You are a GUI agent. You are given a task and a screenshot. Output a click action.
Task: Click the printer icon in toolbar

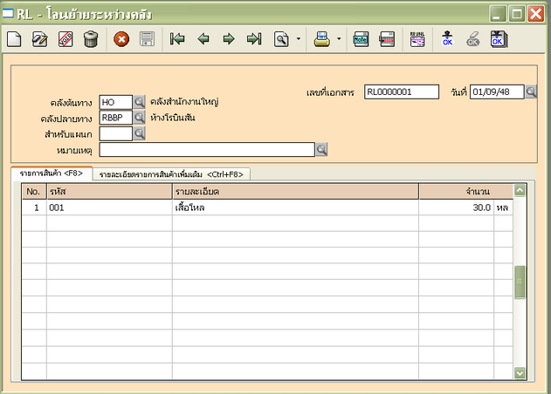(x=321, y=39)
